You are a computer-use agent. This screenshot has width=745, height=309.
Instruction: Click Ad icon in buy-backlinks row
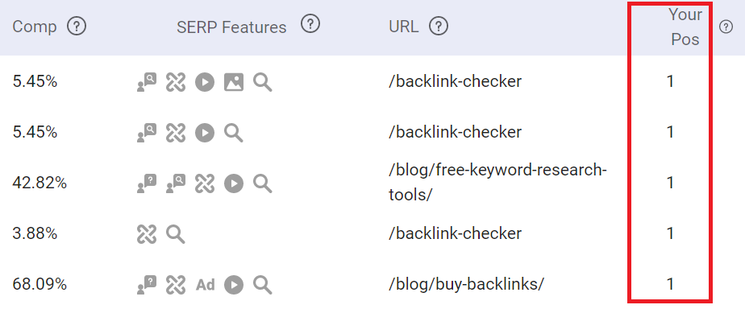pos(206,284)
